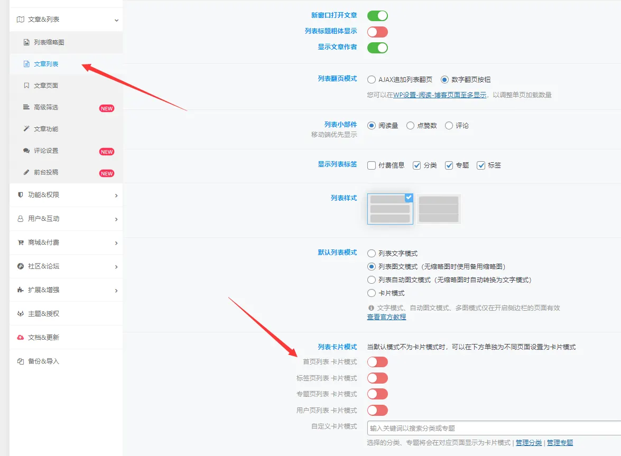This screenshot has height=456, width=621.
Task: Click the filter lines icon for 高级筛选
Action: click(26, 107)
